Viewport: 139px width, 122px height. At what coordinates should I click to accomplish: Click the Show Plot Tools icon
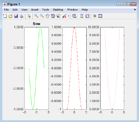tap(100, 16)
